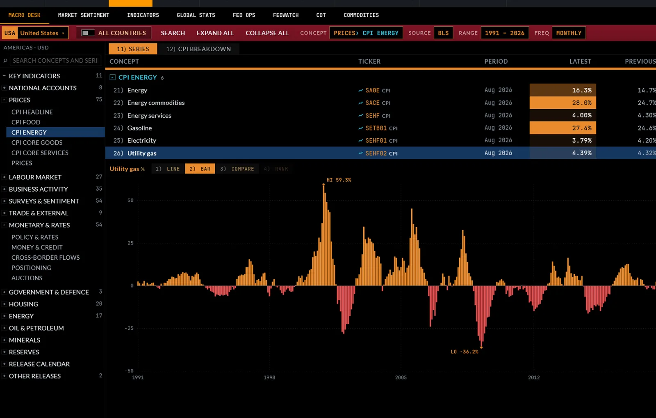Focus the Search Concepts and Series field

[55, 61]
